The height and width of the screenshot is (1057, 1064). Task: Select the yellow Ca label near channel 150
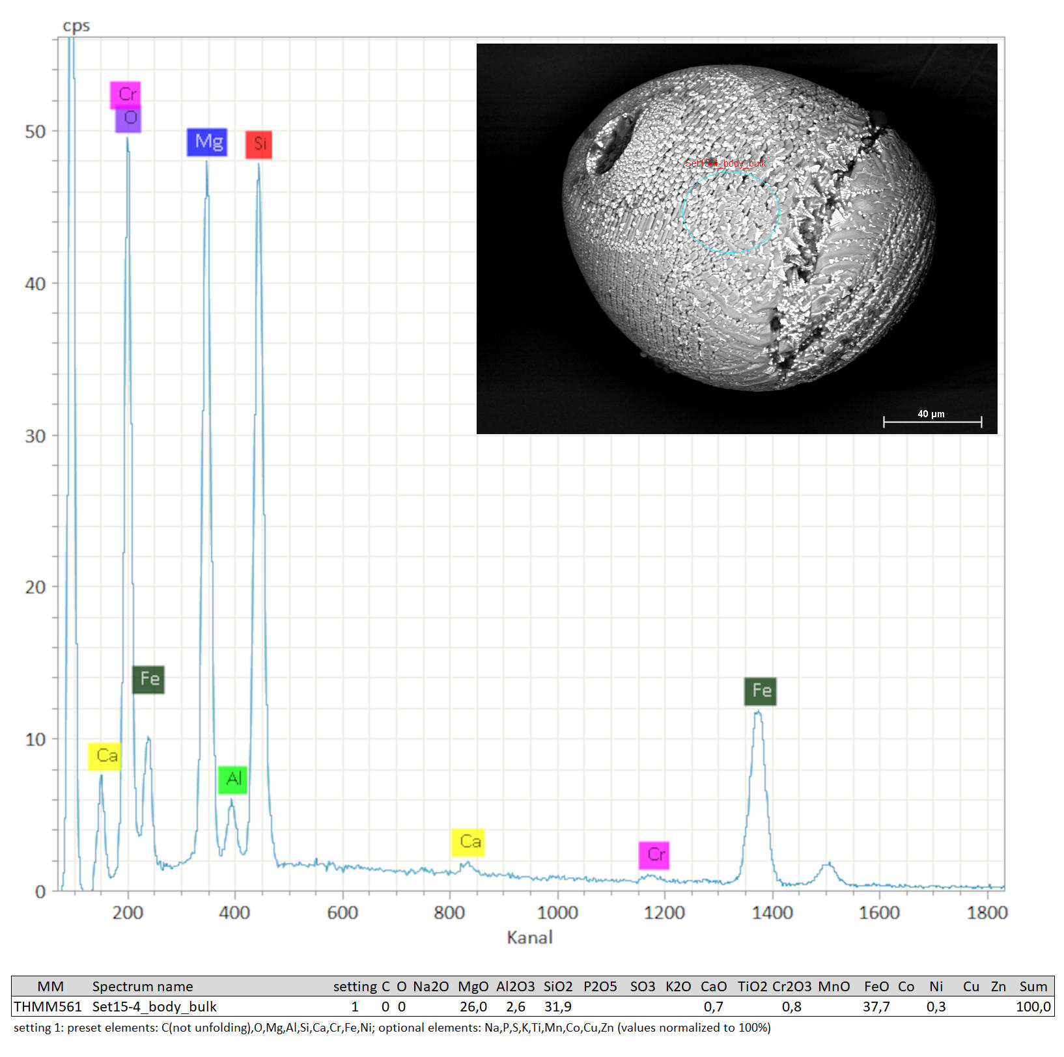pyautogui.click(x=105, y=756)
